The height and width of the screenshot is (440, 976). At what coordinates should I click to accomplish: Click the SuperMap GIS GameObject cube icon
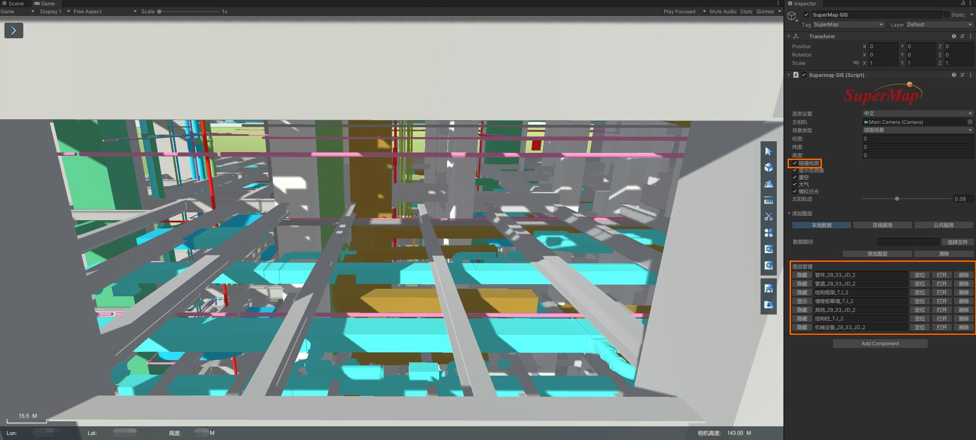(792, 16)
